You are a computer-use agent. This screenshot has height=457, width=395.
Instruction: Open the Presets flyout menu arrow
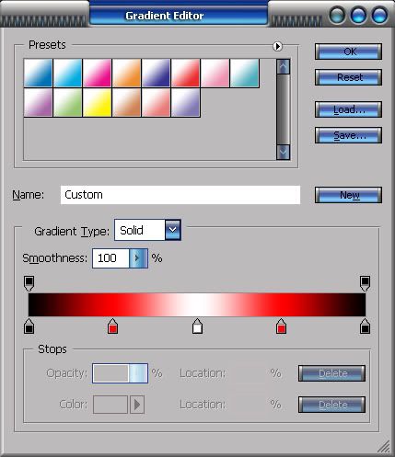click(277, 46)
